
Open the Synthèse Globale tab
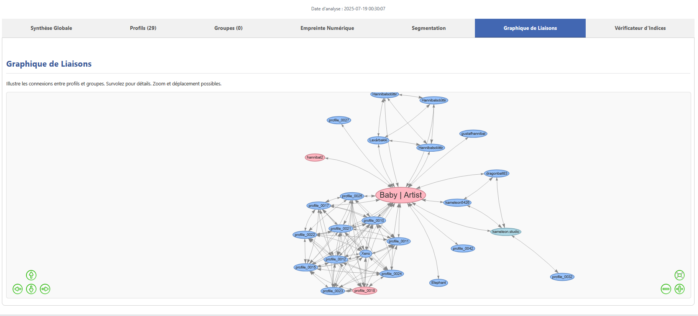[51, 28]
